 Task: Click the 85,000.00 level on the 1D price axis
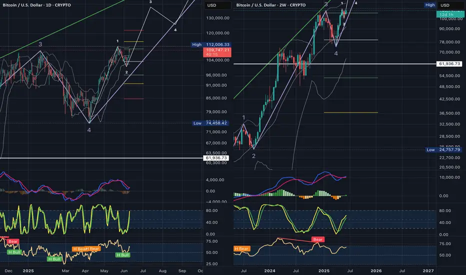click(216, 98)
